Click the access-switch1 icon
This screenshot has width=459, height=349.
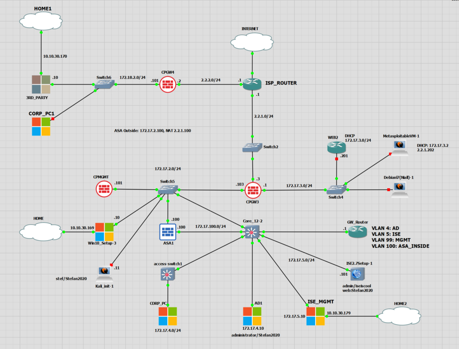(167, 275)
